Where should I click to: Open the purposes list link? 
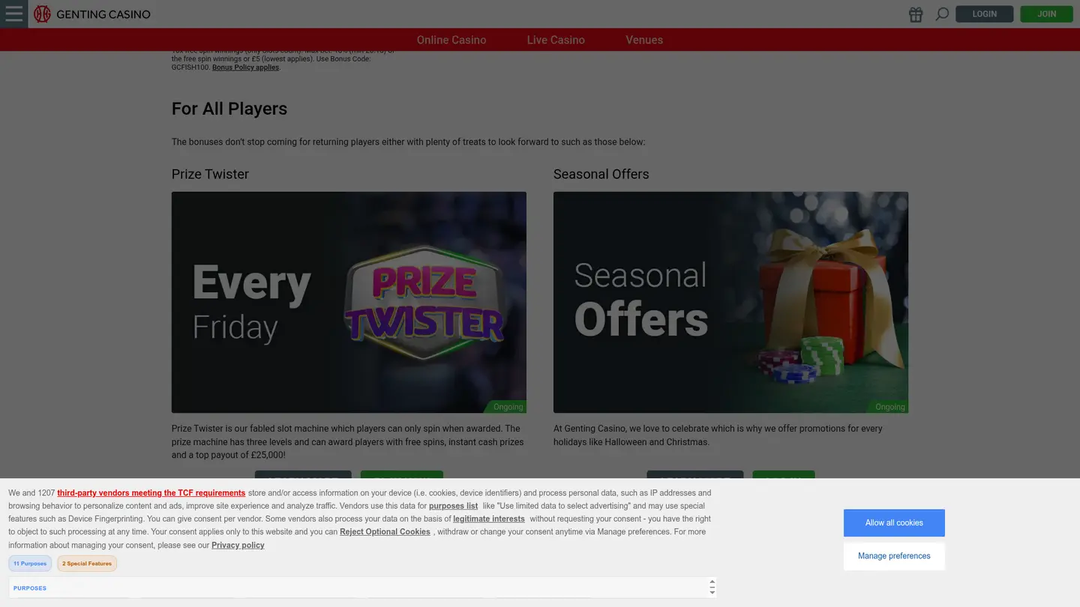pos(453,506)
